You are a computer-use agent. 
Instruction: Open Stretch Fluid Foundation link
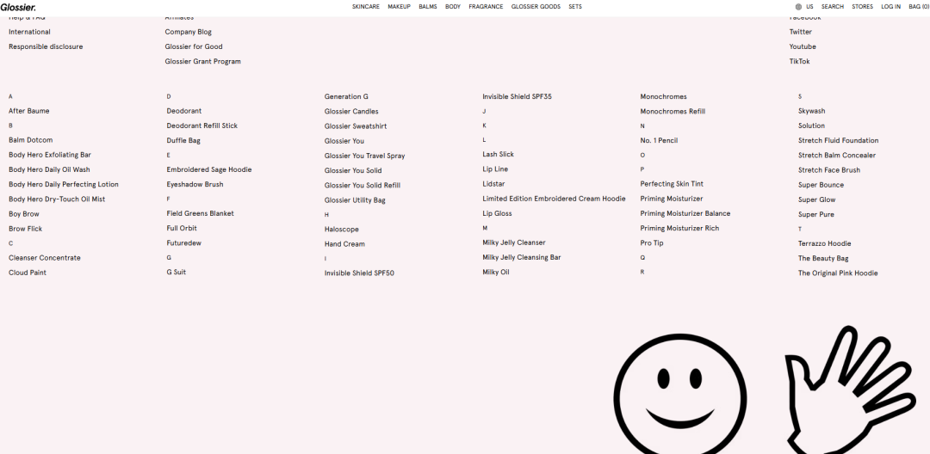[838, 140]
